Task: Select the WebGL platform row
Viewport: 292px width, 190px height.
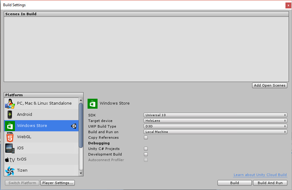Action: 41,137
